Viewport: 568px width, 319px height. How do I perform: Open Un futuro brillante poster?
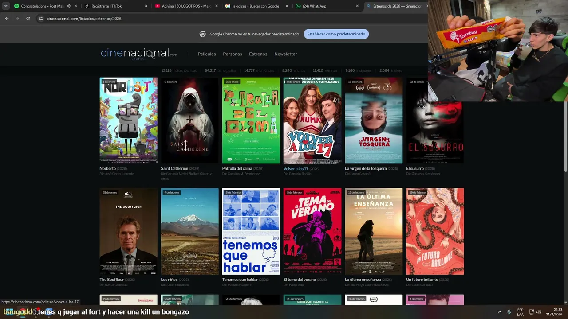[435, 231]
